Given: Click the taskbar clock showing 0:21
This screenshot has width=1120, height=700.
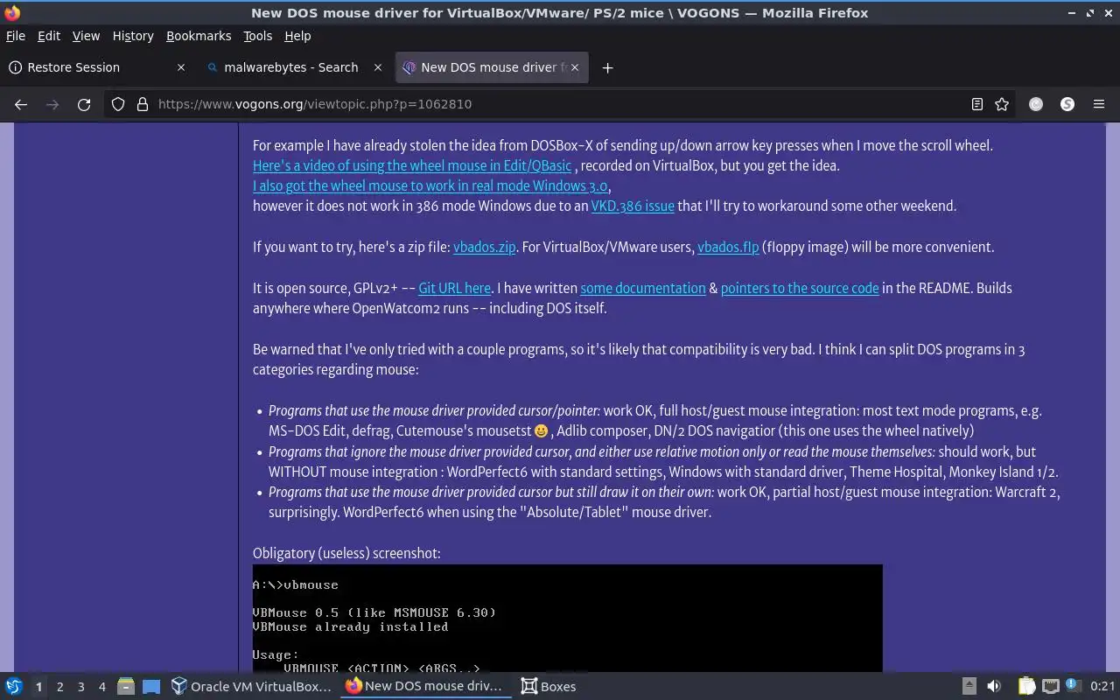Looking at the screenshot, I should [1102, 687].
